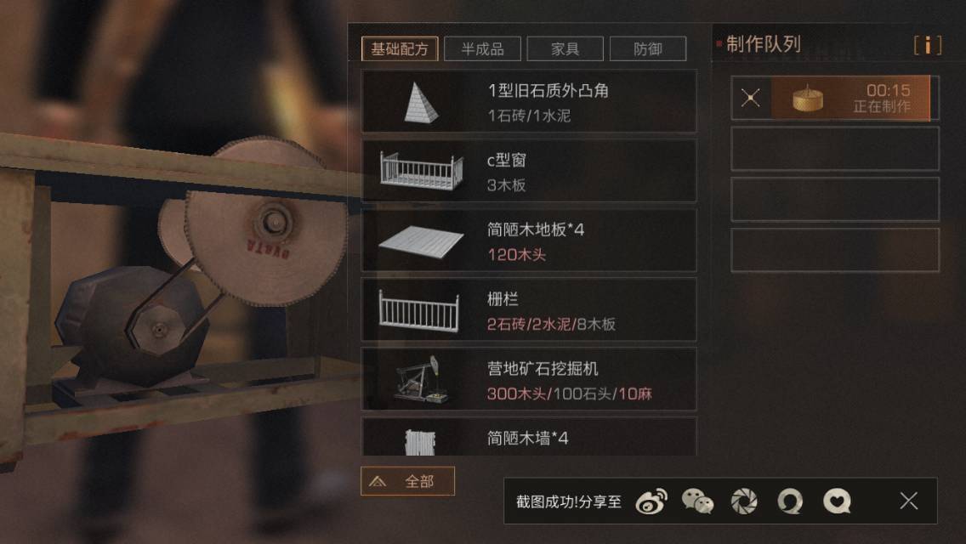Open the 防御 tab
Screen dimensions: 966x544
647,48
